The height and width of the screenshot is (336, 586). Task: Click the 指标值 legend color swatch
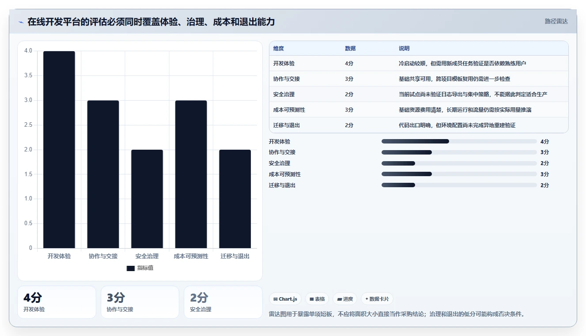130,268
